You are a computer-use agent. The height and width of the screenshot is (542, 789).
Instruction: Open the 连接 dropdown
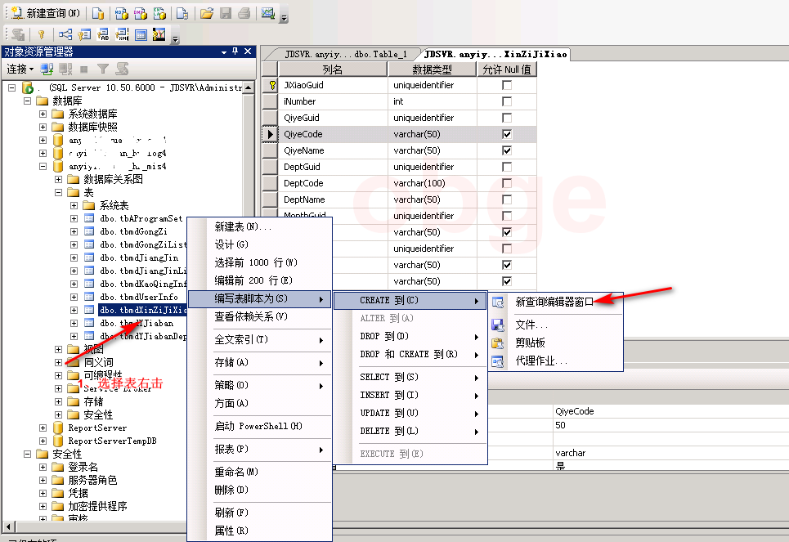click(x=20, y=69)
